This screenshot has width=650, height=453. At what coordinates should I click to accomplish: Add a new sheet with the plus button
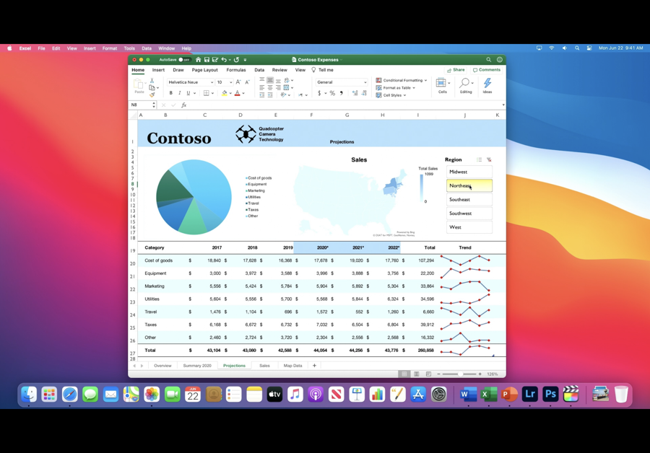point(314,366)
